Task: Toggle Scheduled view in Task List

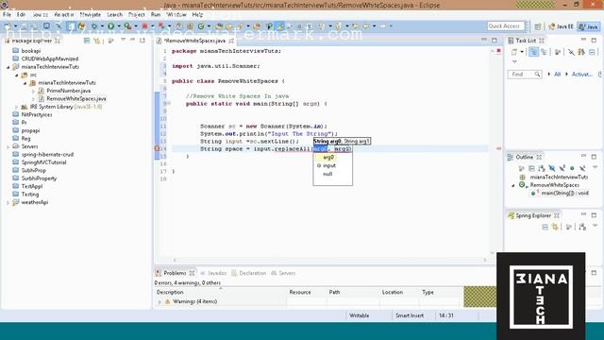Action: tap(544, 52)
